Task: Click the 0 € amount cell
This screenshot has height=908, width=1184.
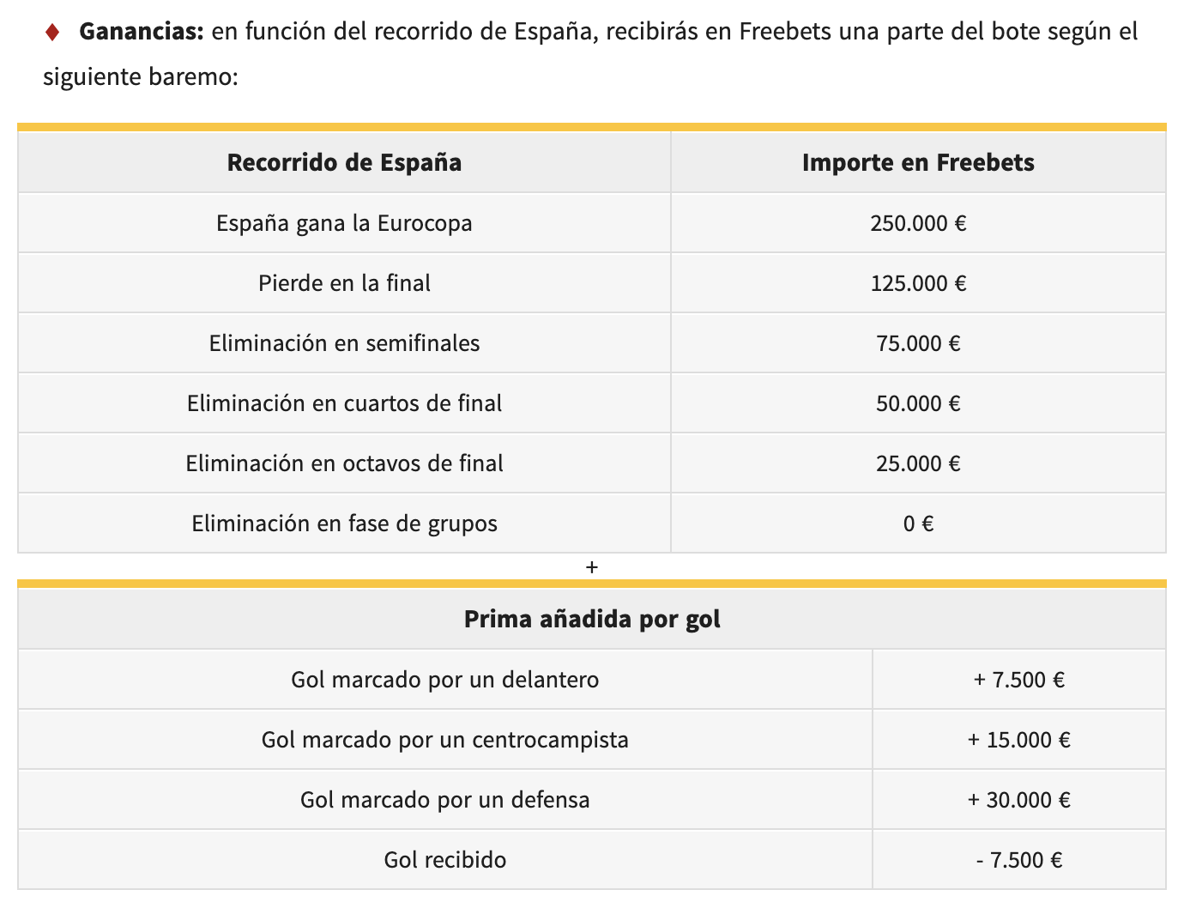Action: [918, 524]
